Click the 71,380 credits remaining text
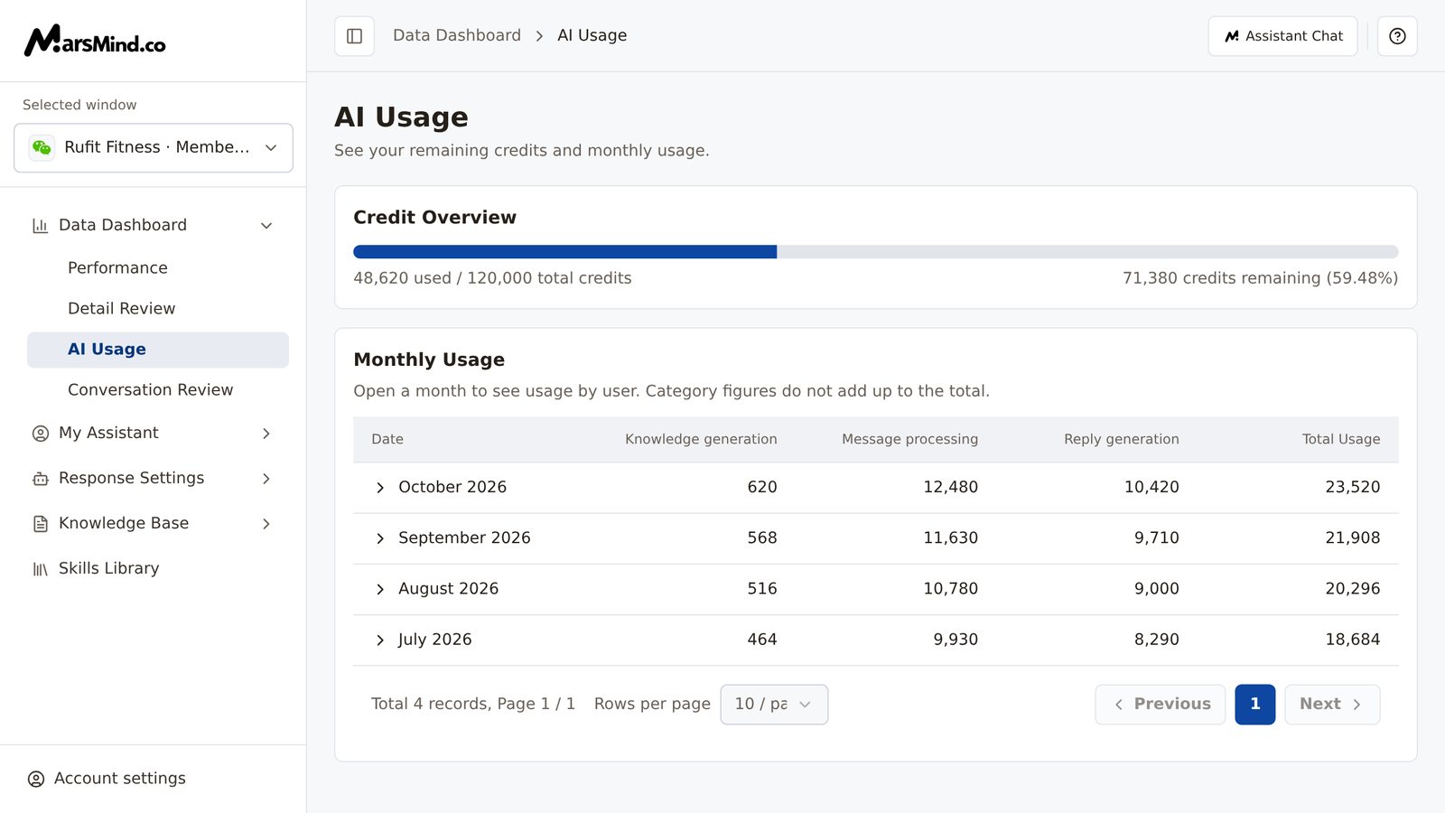 coord(1260,278)
